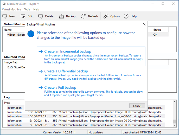Click the log scrollbar down arrow
The height and width of the screenshot is (135, 179).
174,125
